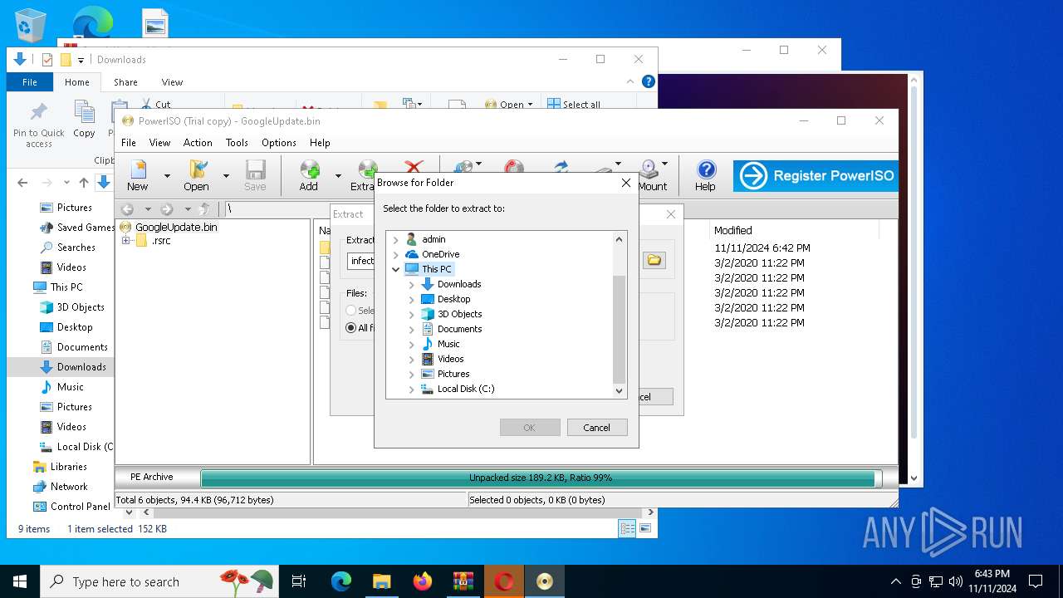This screenshot has width=1063, height=598.
Task: Click the Modified column header
Action: pyautogui.click(x=733, y=231)
